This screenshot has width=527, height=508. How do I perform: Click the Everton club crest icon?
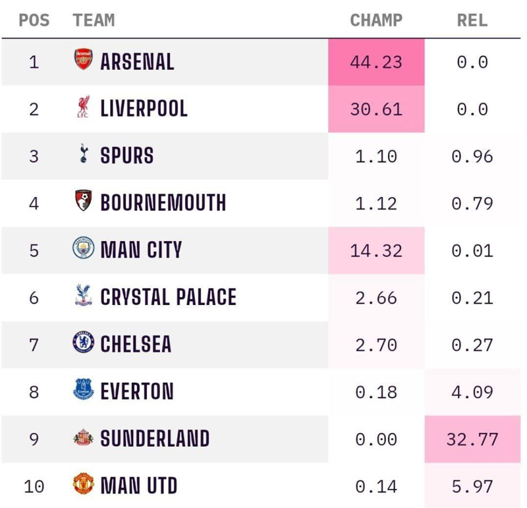[x=83, y=391]
